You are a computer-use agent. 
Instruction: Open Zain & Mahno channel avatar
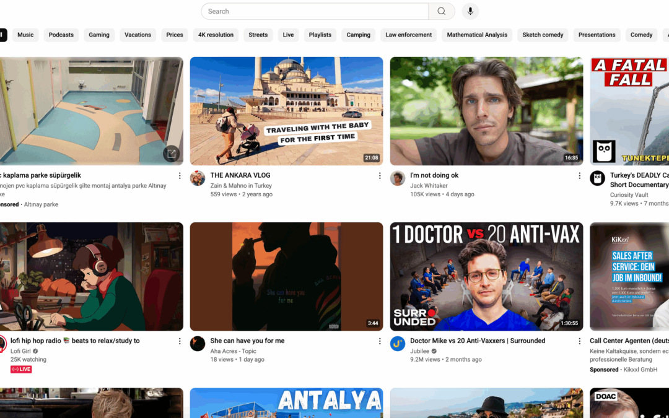198,178
